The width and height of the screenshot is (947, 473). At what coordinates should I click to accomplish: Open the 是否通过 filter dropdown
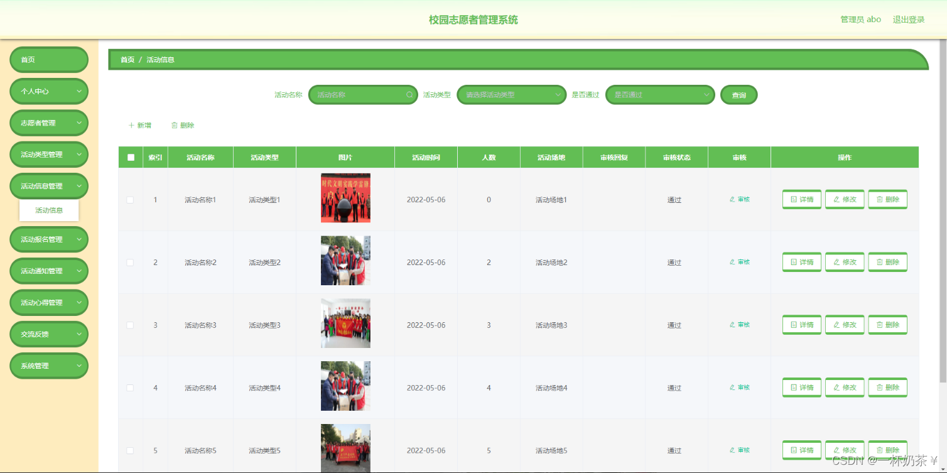pyautogui.click(x=660, y=95)
